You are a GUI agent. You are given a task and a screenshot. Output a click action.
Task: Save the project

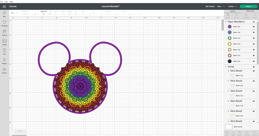[x=219, y=6]
